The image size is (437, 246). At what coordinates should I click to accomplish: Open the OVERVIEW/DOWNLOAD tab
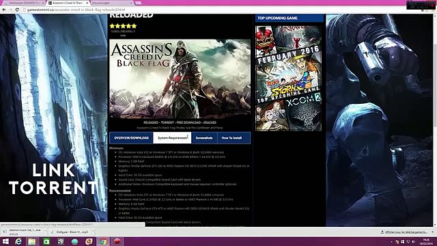pyautogui.click(x=131, y=138)
